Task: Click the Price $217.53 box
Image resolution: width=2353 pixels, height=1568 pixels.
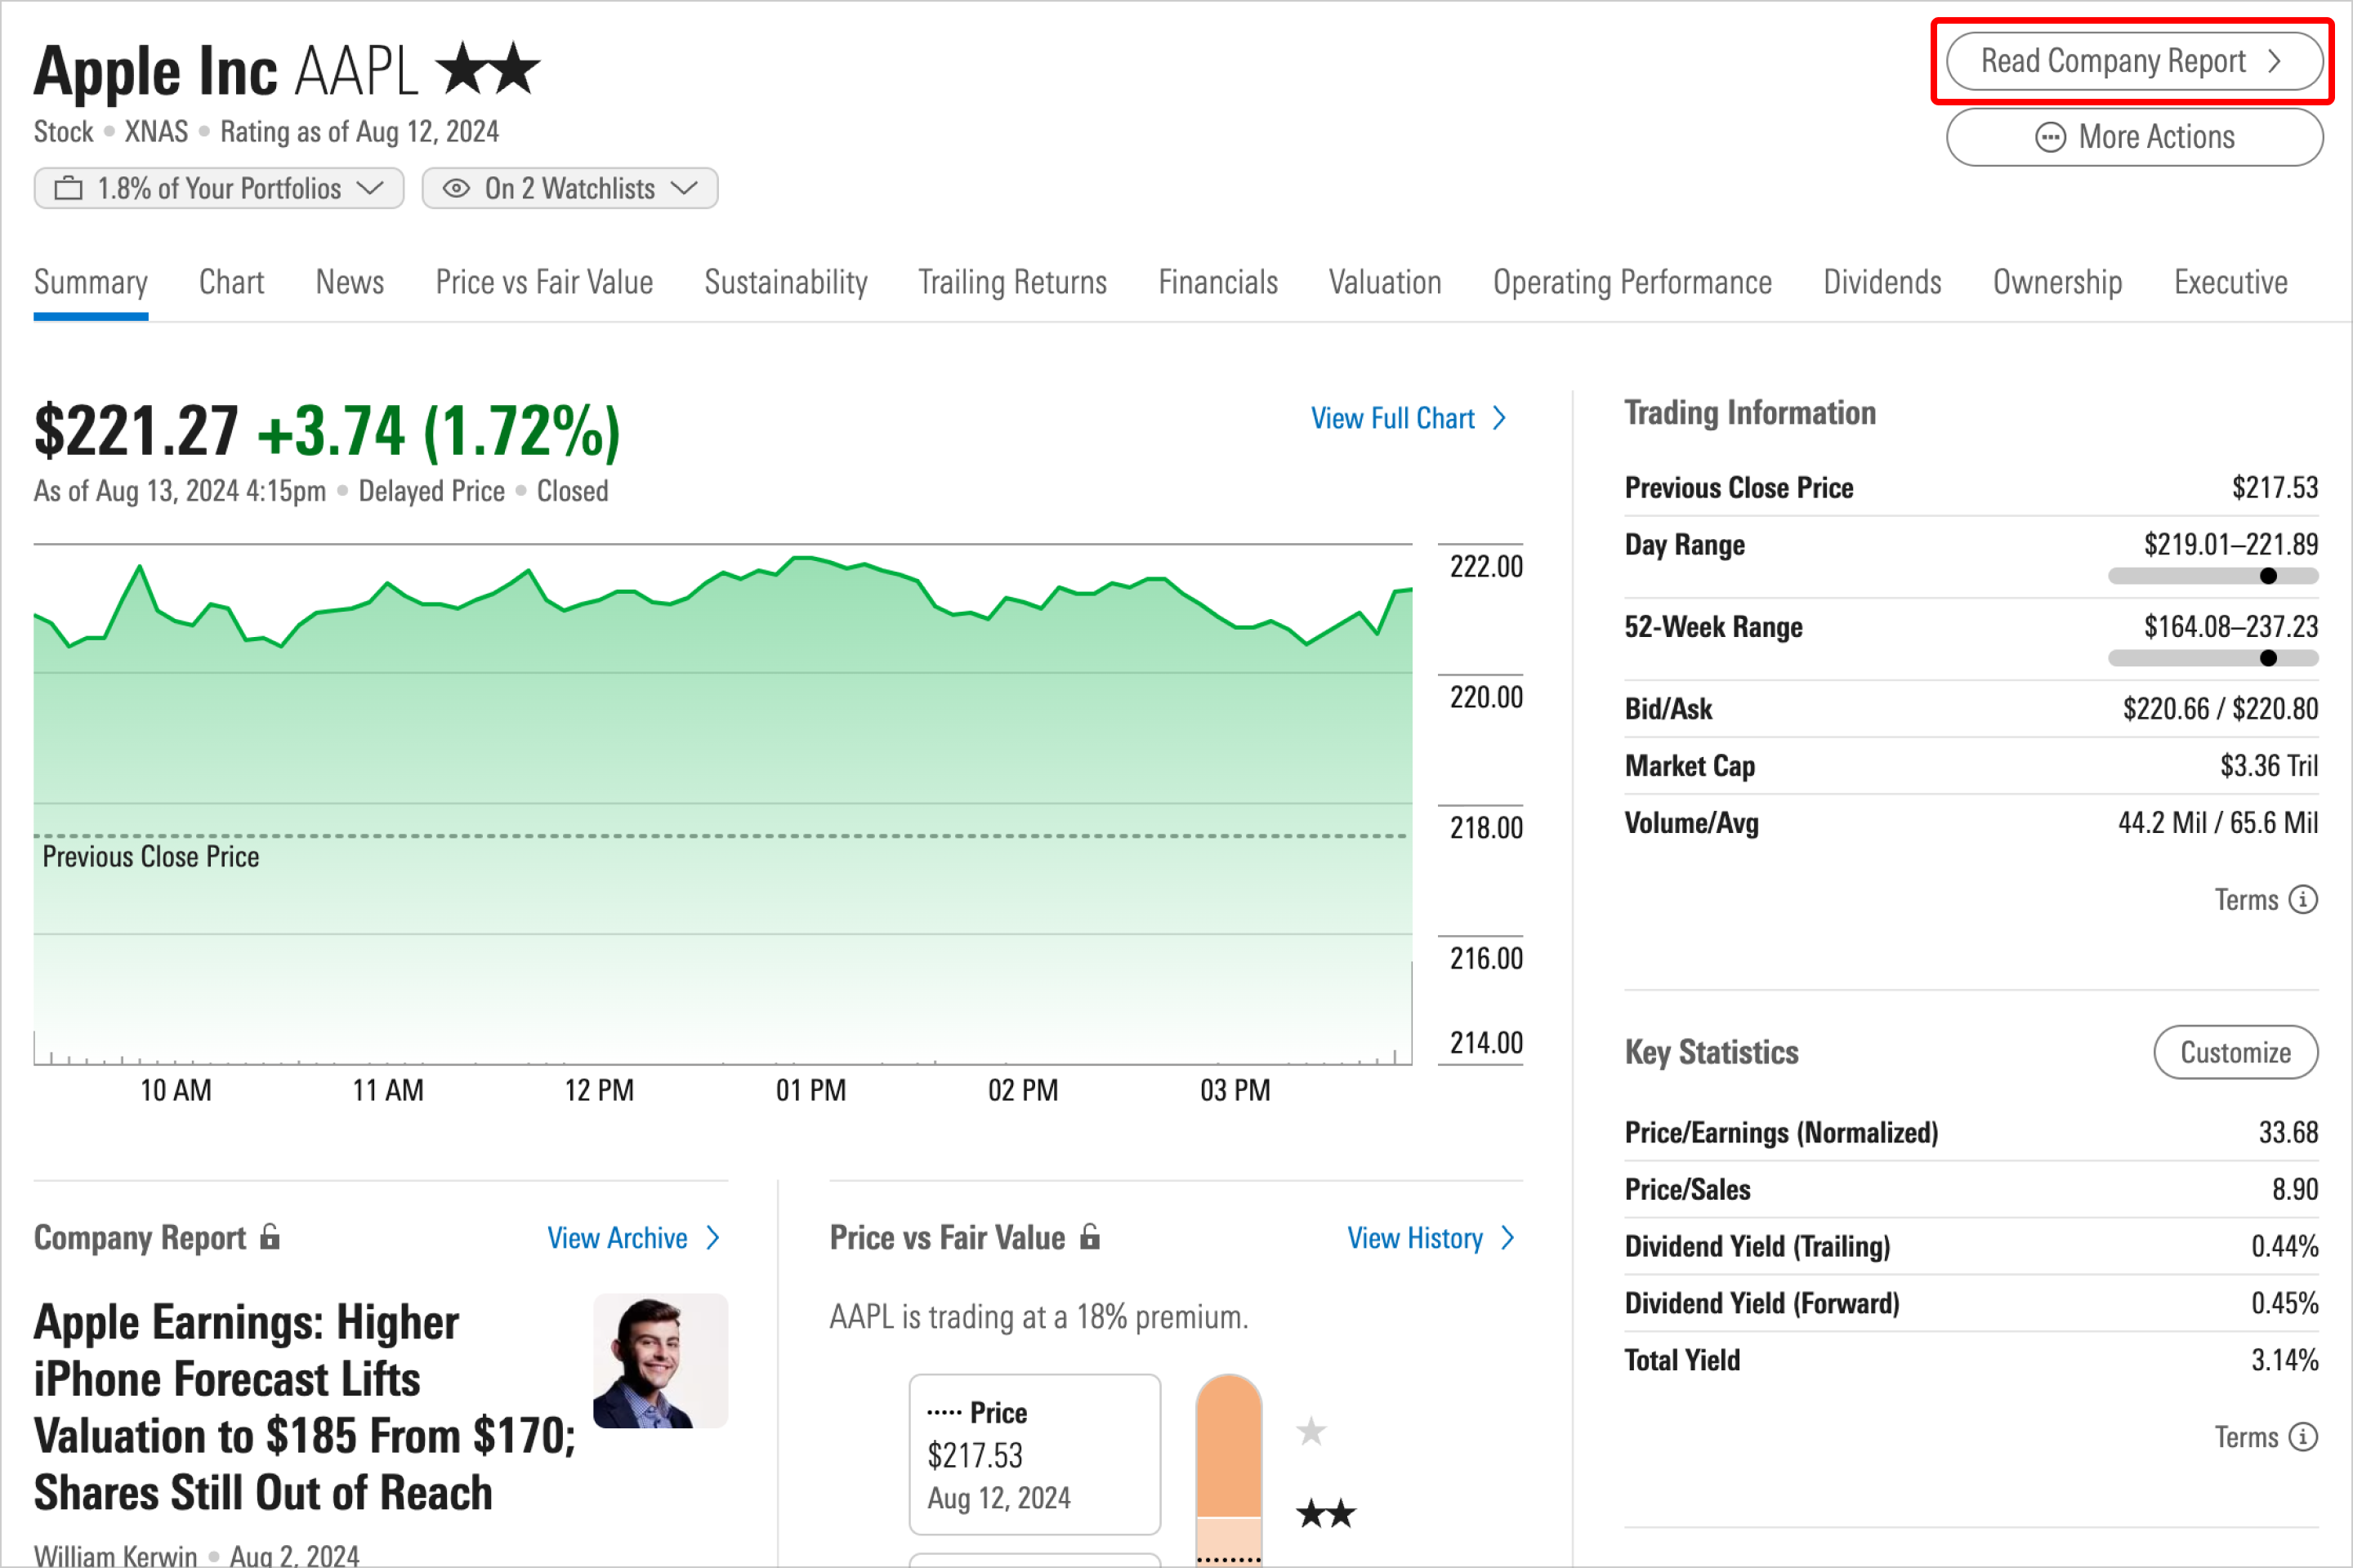Action: point(1035,1454)
